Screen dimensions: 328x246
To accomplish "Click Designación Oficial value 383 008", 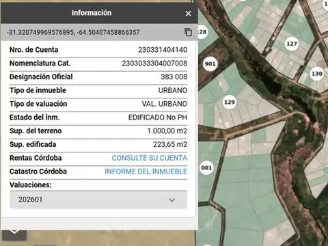I will point(174,77).
